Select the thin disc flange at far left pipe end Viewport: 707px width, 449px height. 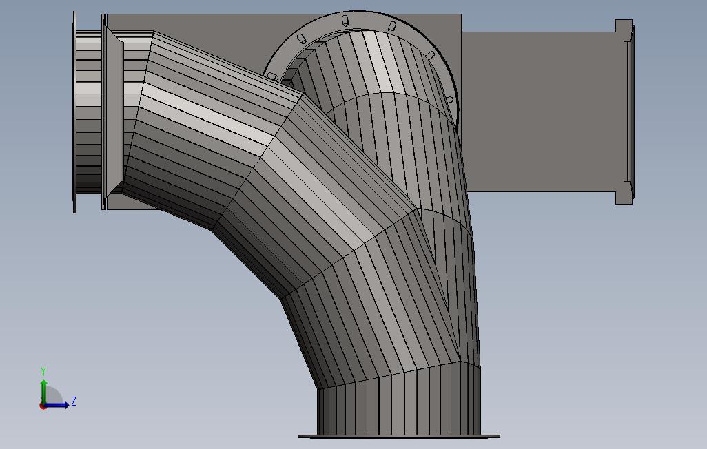(75, 112)
